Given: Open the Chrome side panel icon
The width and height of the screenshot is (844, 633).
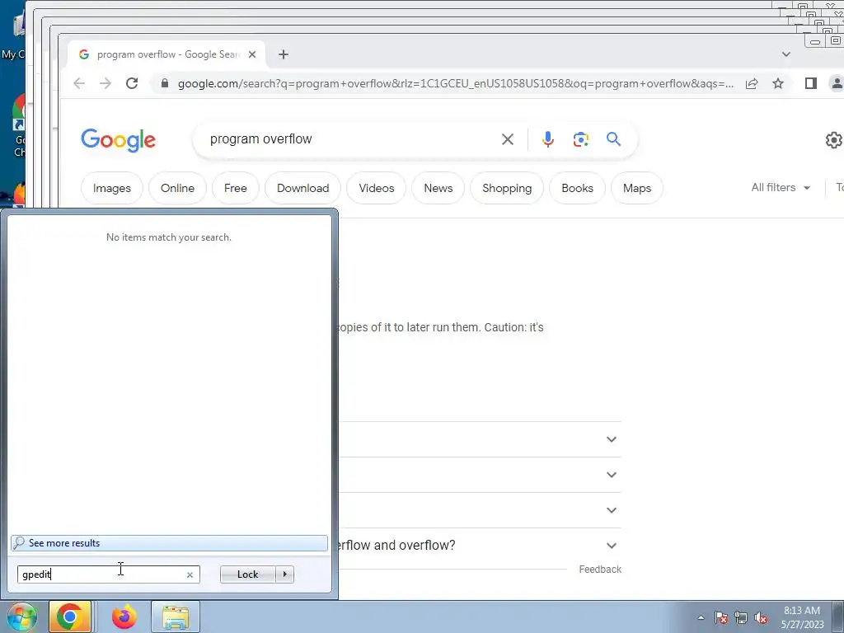Looking at the screenshot, I should point(811,83).
